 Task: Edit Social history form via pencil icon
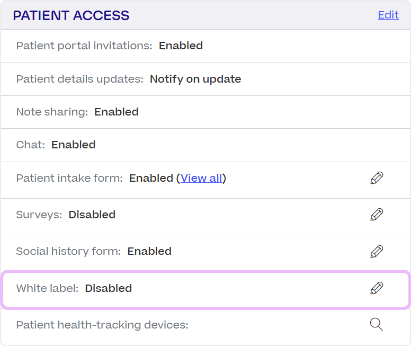tap(377, 252)
